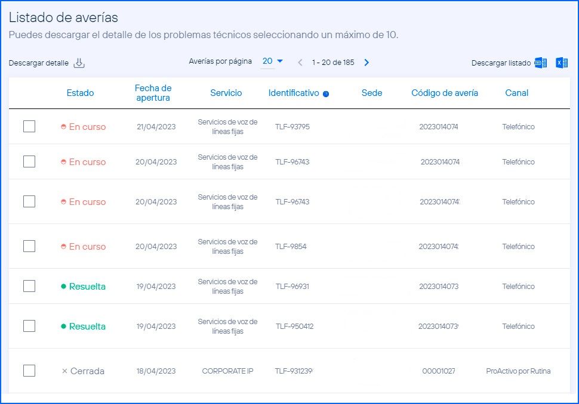Go to the previous page arrow

tap(300, 63)
